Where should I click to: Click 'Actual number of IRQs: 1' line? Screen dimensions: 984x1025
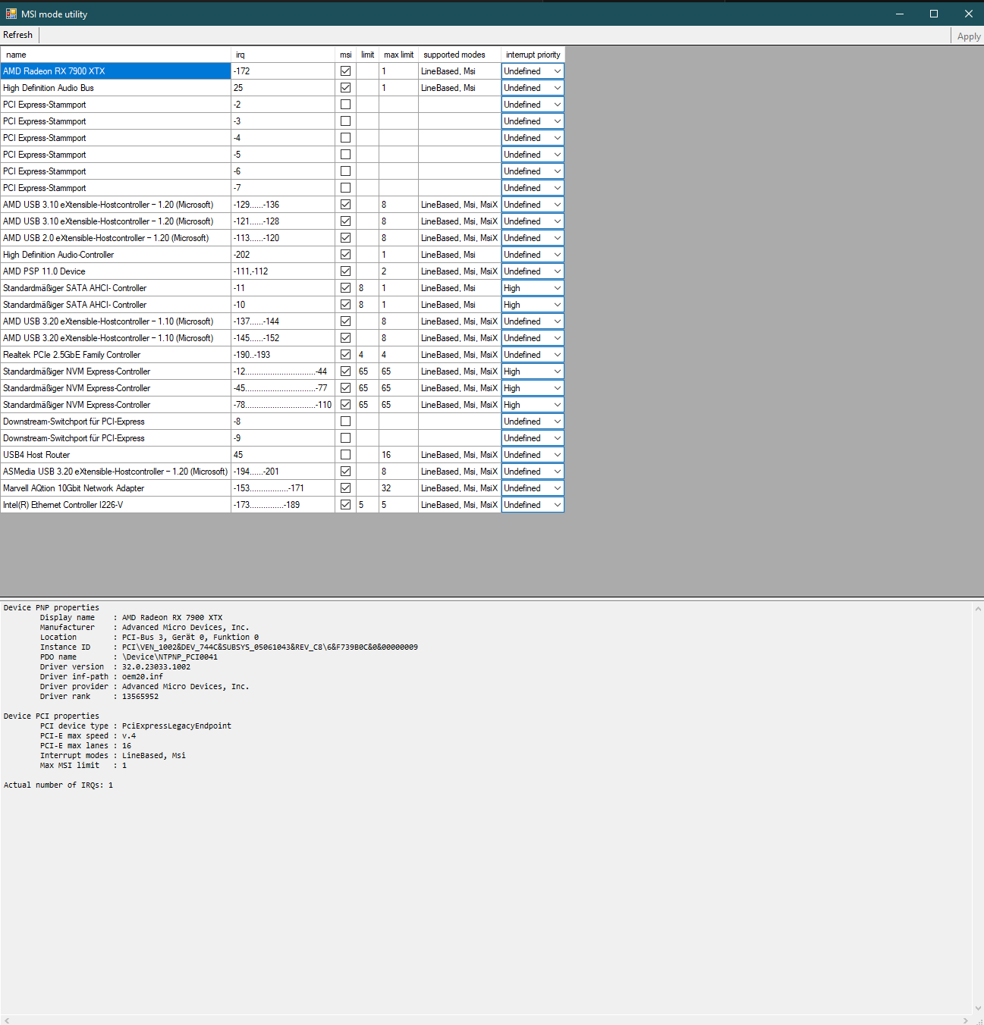tap(58, 785)
